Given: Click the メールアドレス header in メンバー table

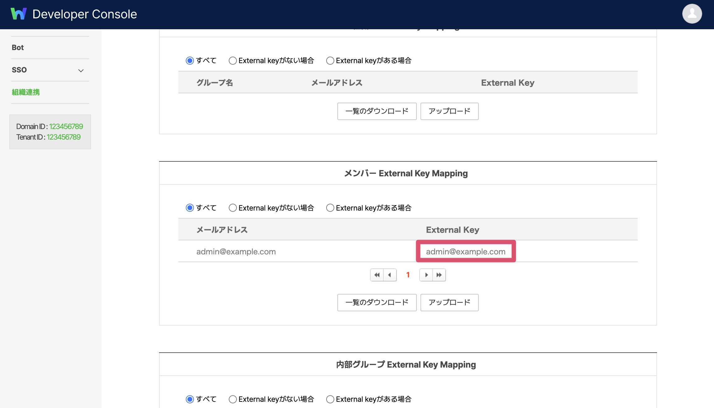Looking at the screenshot, I should tap(222, 230).
